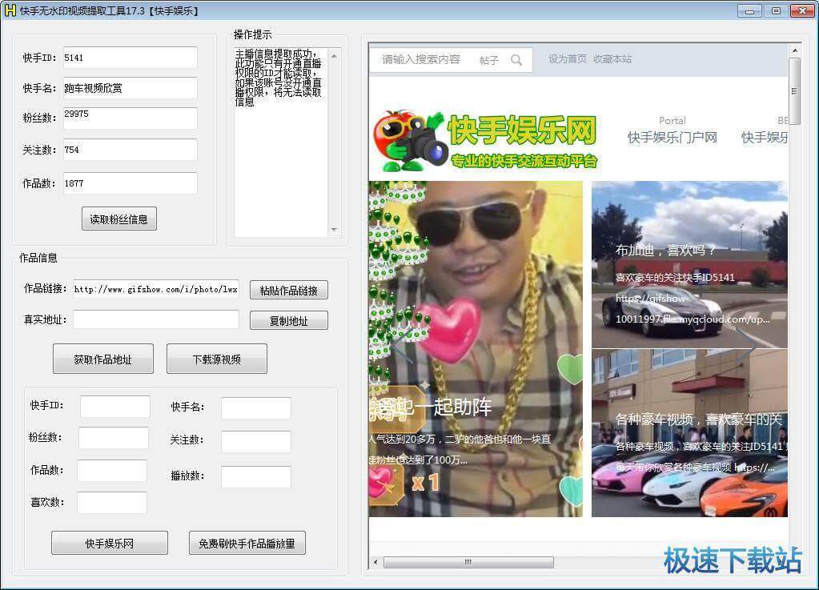Focus the 粉丝数 field showing 29975
The width and height of the screenshot is (819, 590).
pyautogui.click(x=130, y=118)
